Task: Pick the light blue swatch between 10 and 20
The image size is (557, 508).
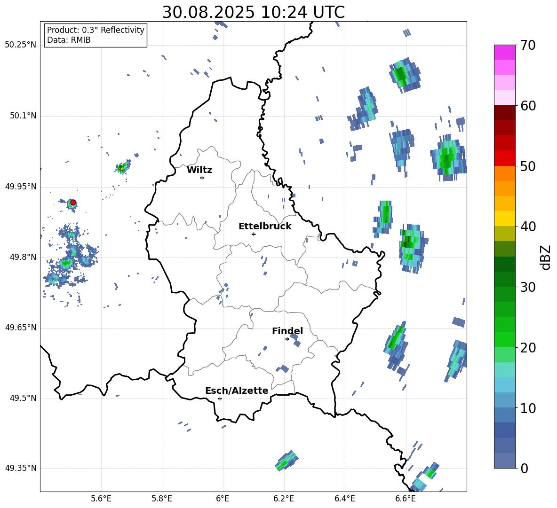Action: [x=504, y=385]
